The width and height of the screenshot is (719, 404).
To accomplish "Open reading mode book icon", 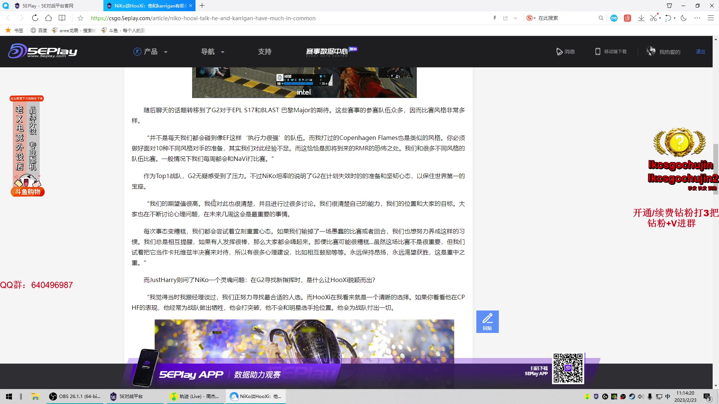I will coord(62,18).
